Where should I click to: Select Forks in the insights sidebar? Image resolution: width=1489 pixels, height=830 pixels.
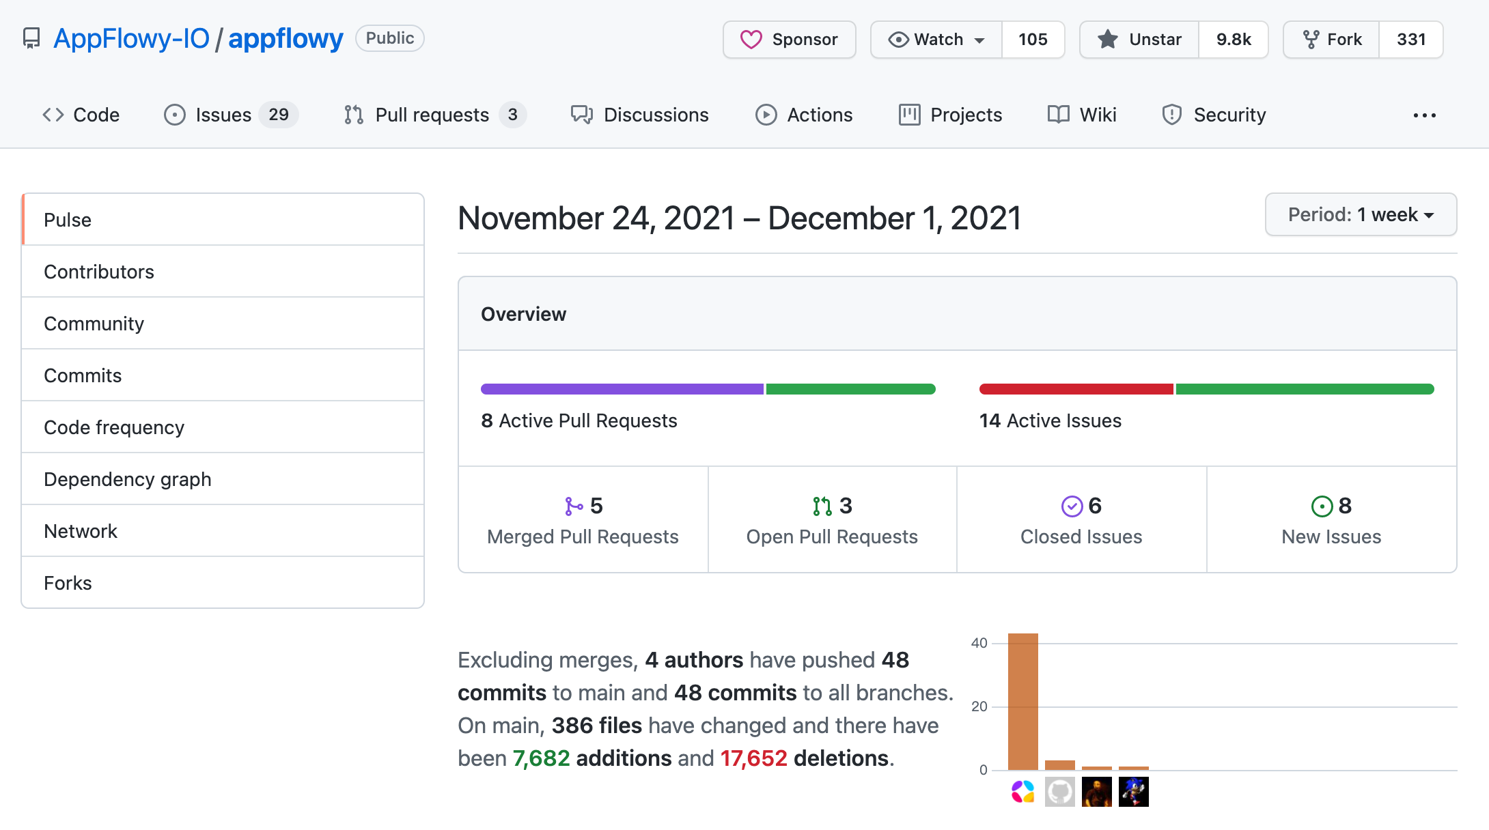[223, 583]
